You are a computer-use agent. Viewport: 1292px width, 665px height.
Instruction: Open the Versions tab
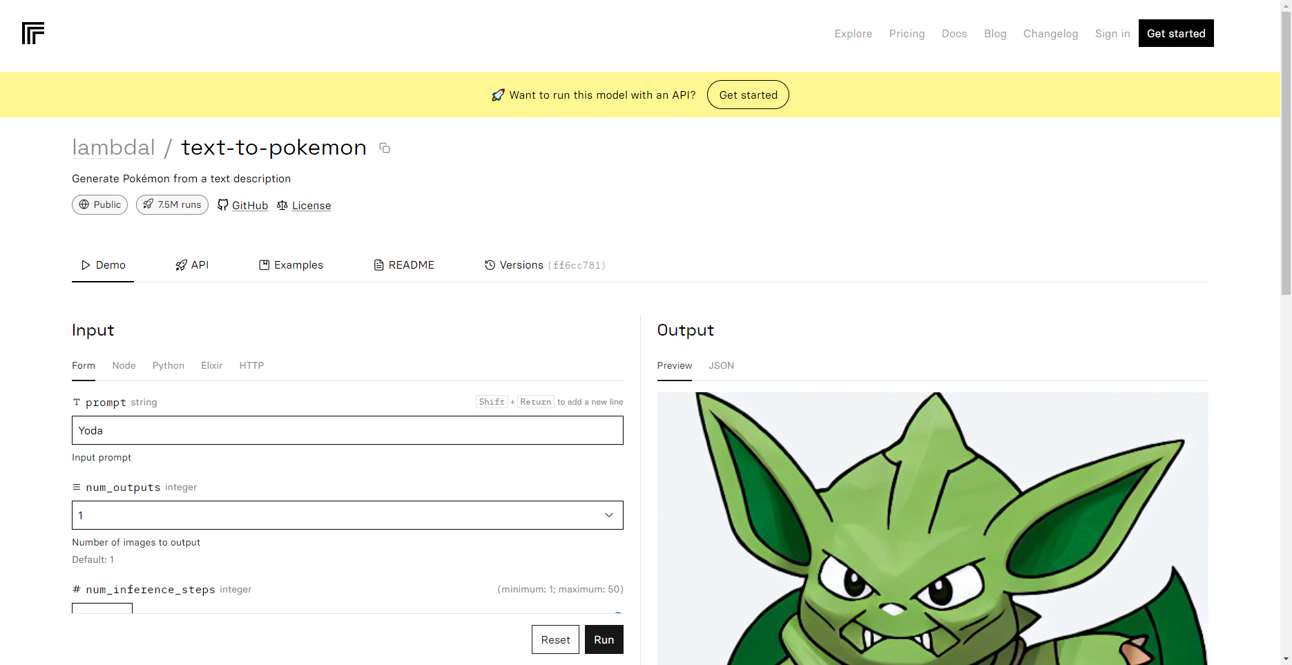click(545, 265)
